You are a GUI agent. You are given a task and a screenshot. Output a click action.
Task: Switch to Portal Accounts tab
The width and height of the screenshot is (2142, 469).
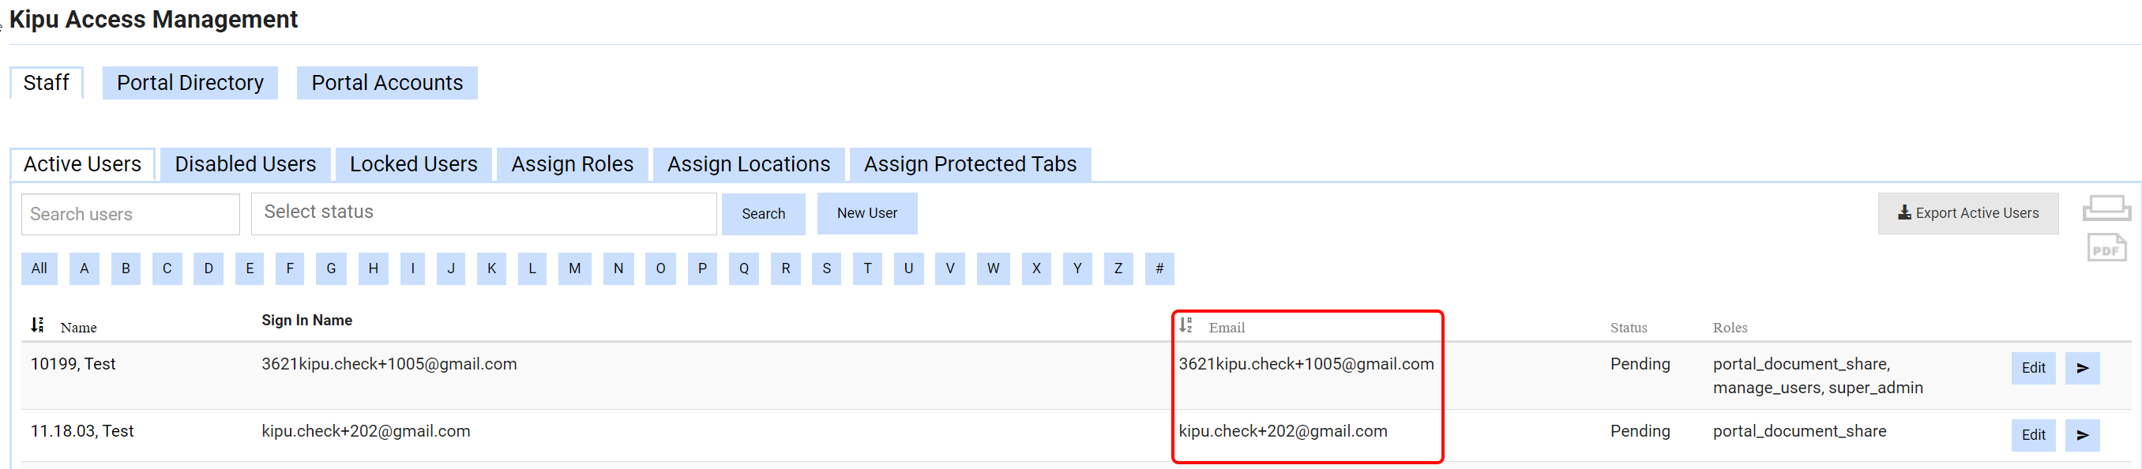click(387, 83)
